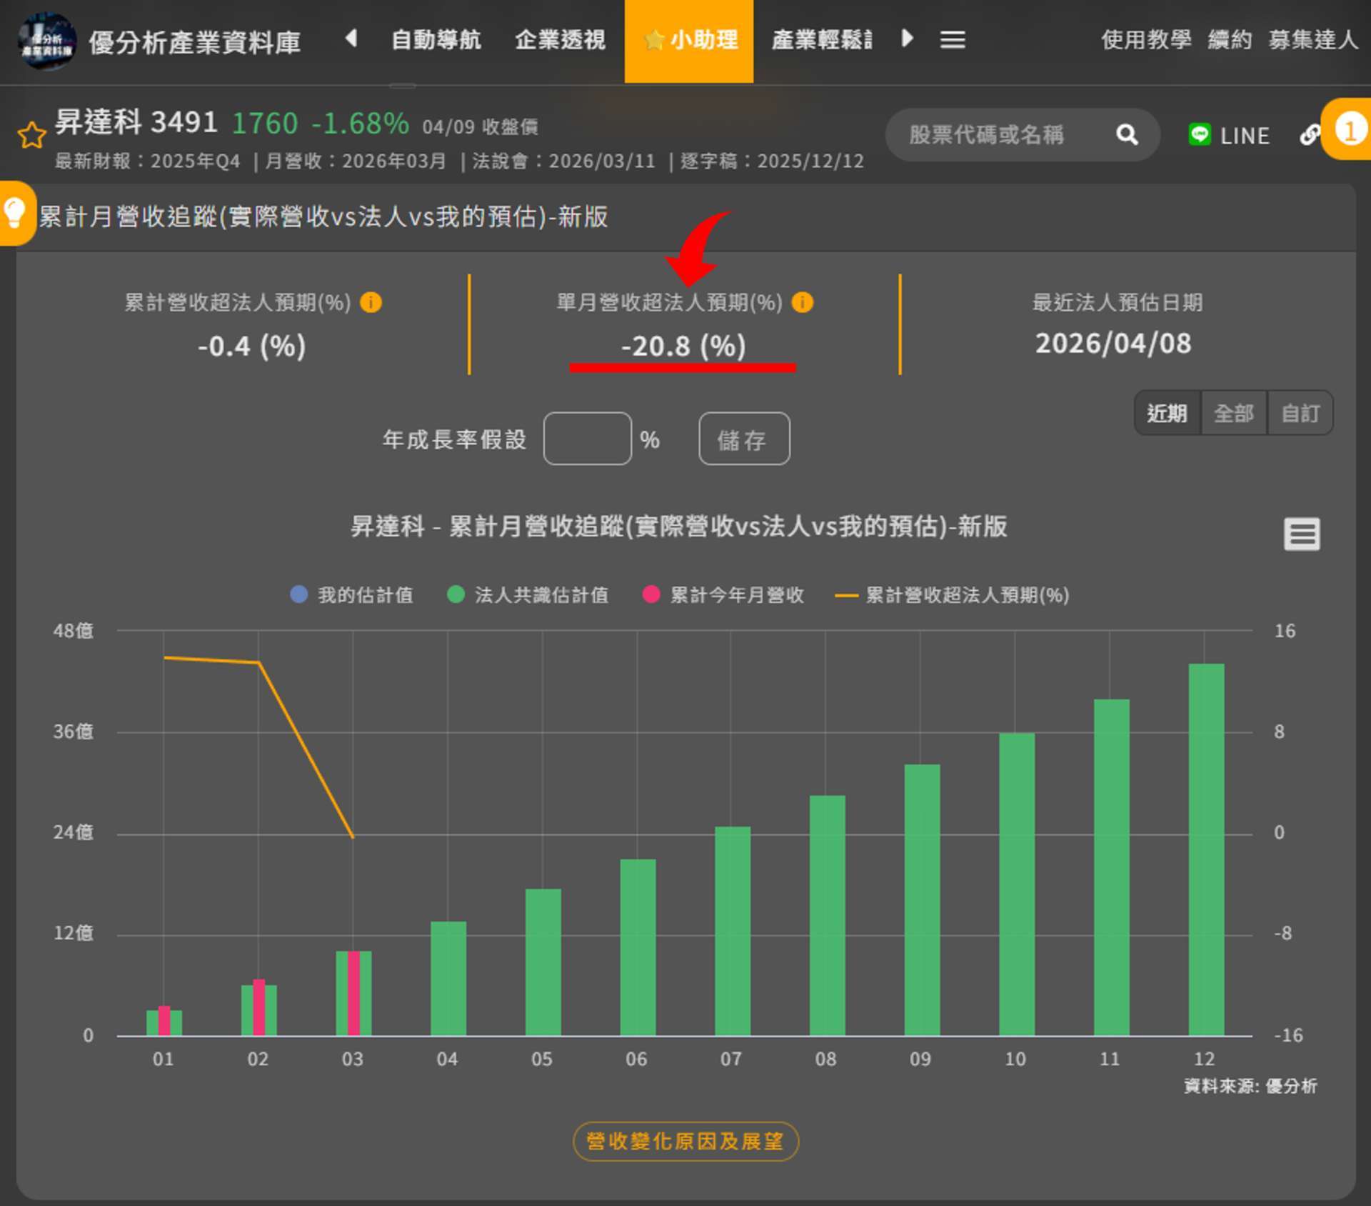
Task: Open the top navigation hamburger menu
Action: 952,39
